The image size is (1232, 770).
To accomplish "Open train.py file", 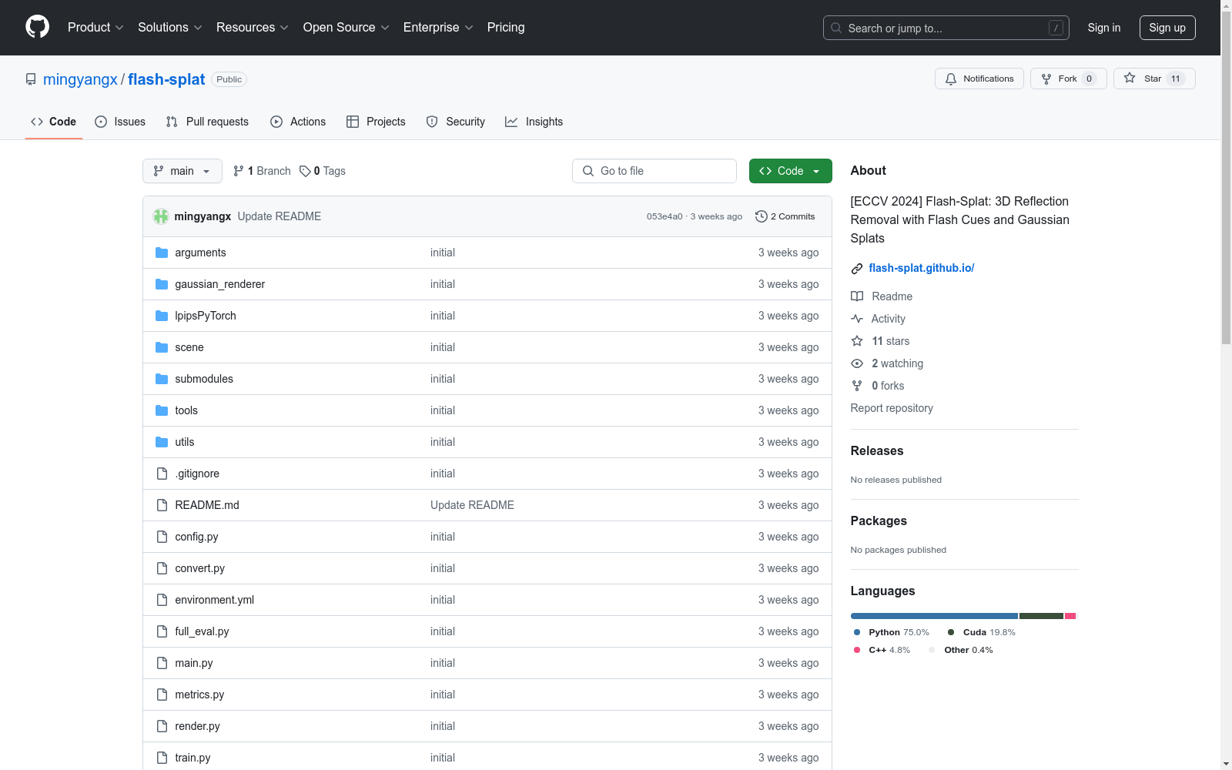I will point(192,758).
